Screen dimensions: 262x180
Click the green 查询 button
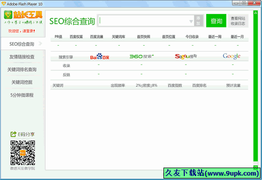tap(216, 21)
